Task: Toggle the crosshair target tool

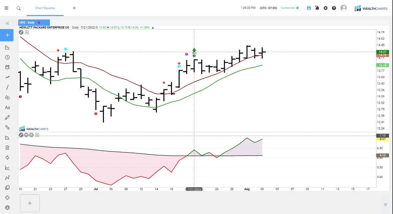Action: click(x=7, y=198)
